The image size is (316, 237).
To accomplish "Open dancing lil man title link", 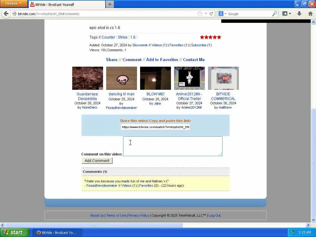I will point(122,94).
